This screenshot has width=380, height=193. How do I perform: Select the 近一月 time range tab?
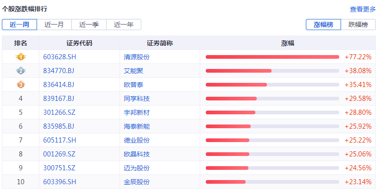click(54, 25)
